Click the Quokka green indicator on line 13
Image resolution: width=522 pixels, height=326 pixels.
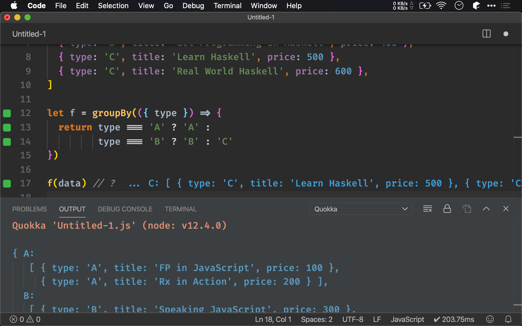7,128
